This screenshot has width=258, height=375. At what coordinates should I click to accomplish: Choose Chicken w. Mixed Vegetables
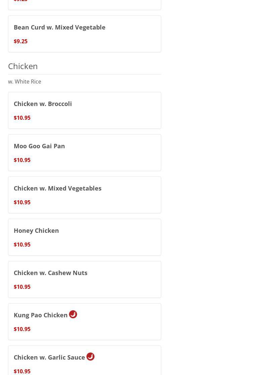click(x=58, y=188)
